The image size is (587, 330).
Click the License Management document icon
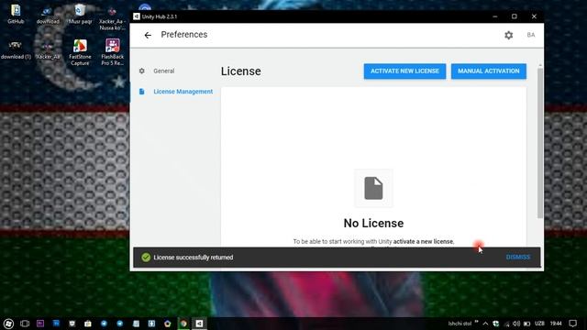(141, 92)
